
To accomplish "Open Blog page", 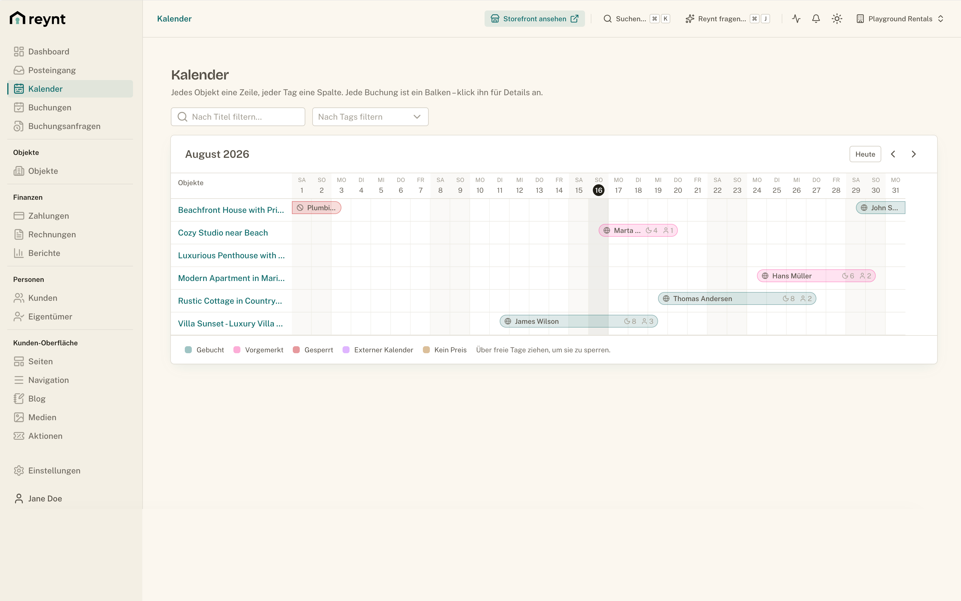I will point(70,399).
